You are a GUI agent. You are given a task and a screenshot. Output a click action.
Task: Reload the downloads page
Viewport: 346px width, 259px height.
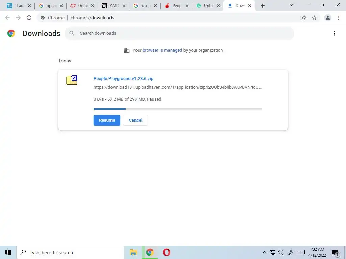29,18
